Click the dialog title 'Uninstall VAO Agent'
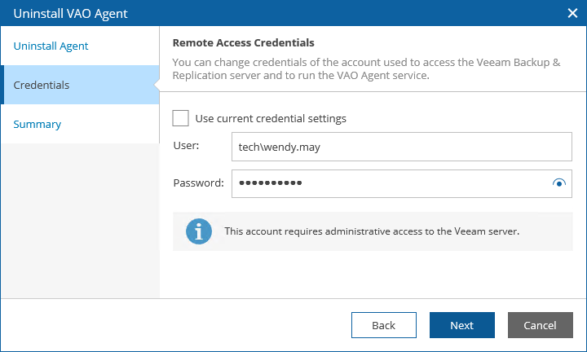This screenshot has height=352, width=587. (x=70, y=13)
